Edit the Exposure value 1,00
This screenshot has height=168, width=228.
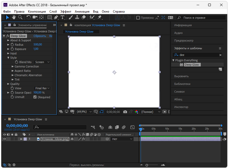click(36, 49)
